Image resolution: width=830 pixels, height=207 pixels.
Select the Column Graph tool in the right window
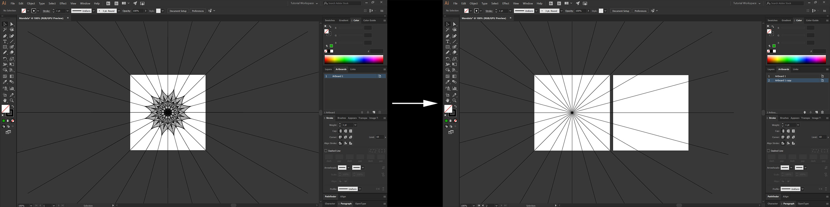click(455, 88)
